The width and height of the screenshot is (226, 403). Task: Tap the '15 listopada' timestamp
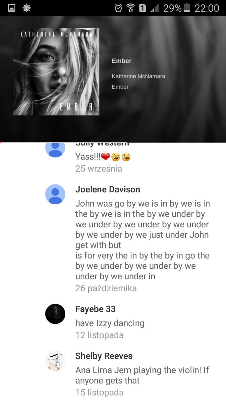pyautogui.click(x=100, y=392)
